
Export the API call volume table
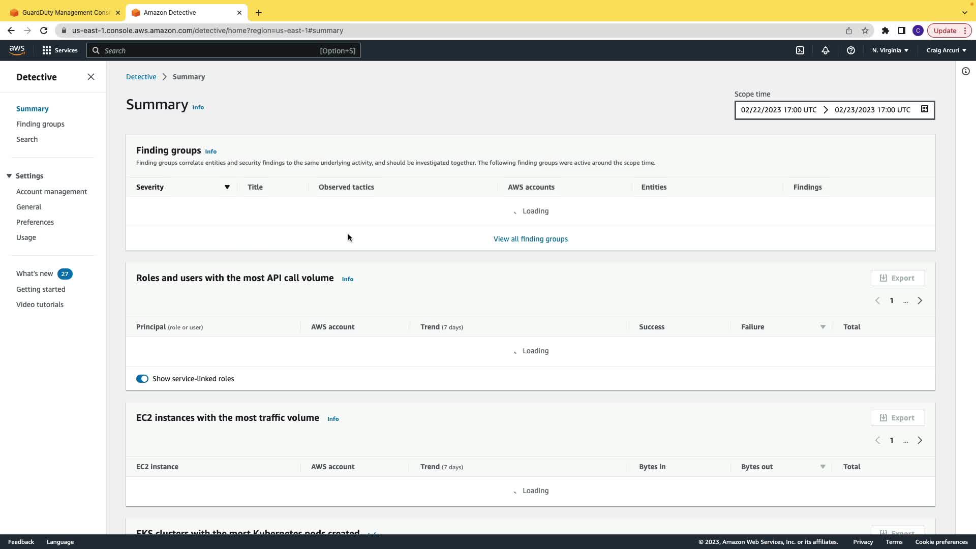pyautogui.click(x=897, y=278)
